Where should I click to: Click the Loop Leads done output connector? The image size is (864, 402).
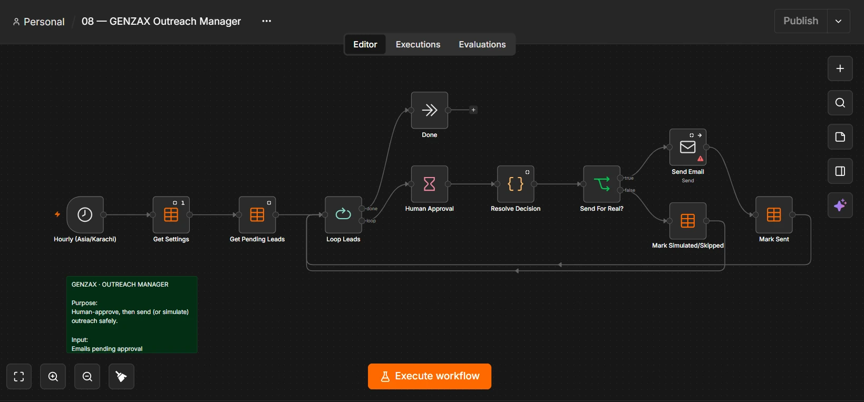(362, 209)
